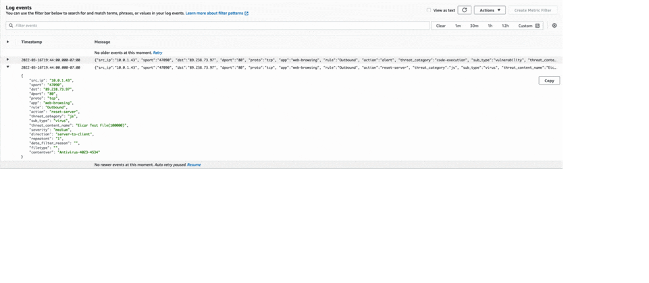649x283 pixels.
Task: Toggle the expand-all arrow in table header
Action: click(8, 42)
